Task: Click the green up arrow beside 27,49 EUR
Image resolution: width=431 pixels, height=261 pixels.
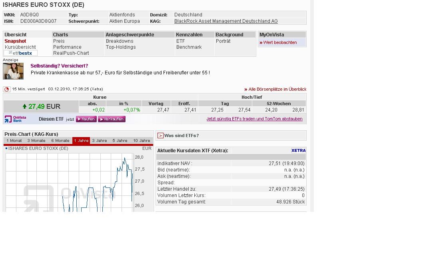Action: [24, 106]
